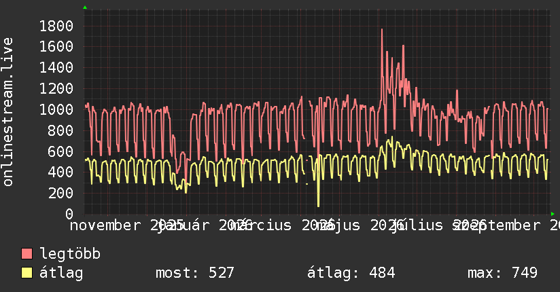Click the 1400 y-axis label

[x=56, y=68]
